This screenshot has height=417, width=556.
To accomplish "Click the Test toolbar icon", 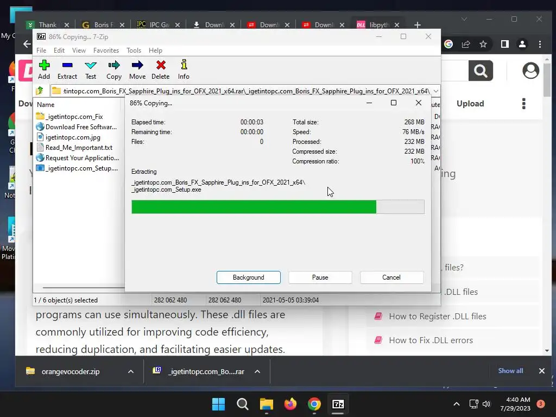I will click(x=91, y=69).
